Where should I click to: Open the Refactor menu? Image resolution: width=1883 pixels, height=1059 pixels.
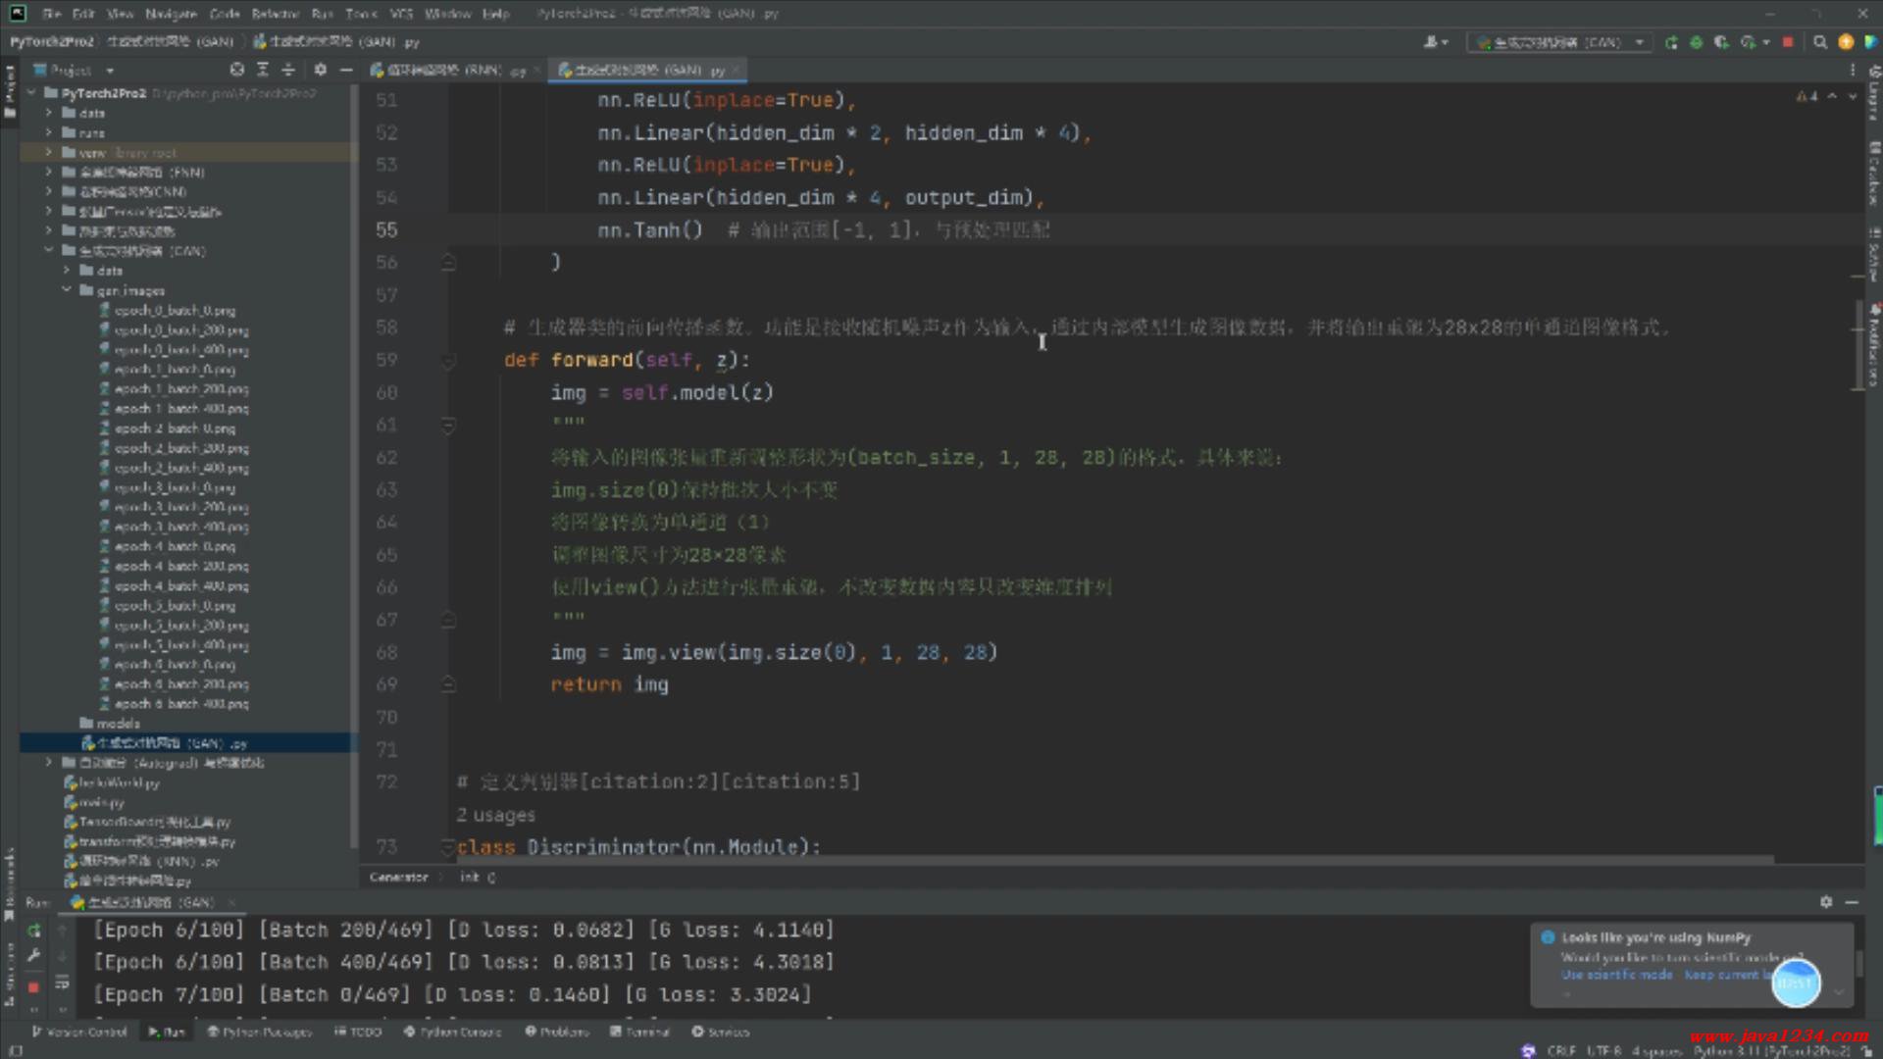(275, 14)
